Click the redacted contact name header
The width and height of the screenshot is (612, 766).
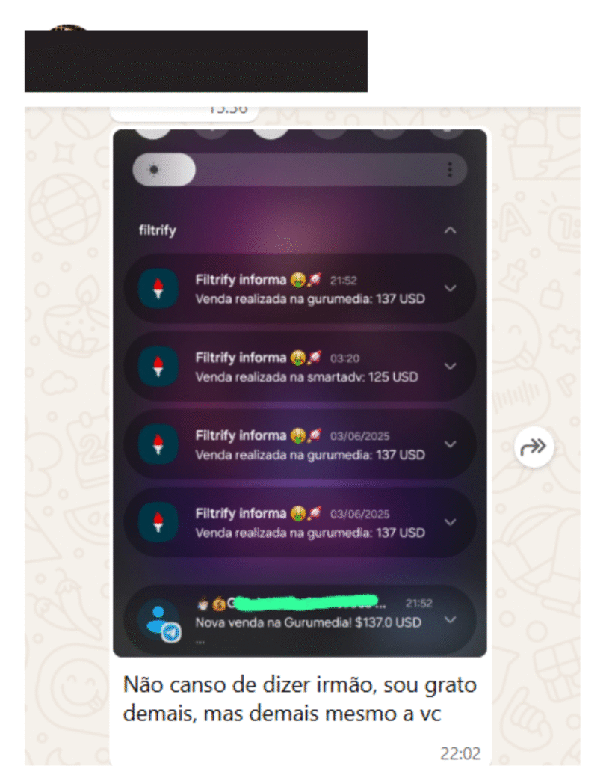(x=196, y=61)
